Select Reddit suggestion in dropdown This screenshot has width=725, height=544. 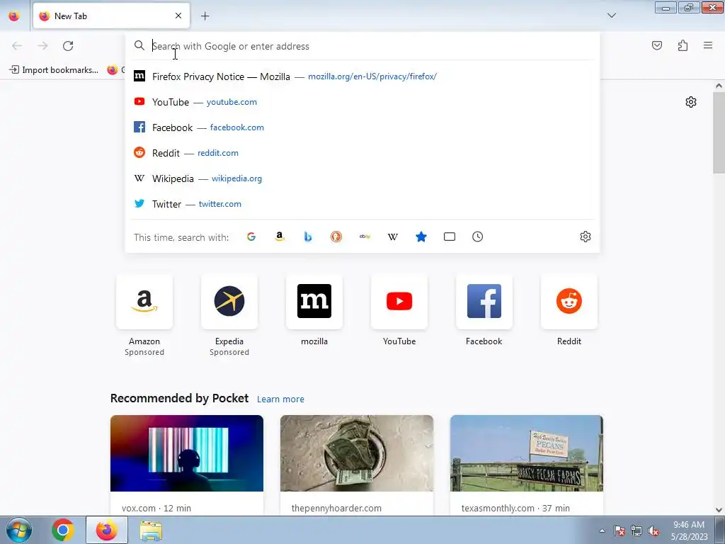362,153
